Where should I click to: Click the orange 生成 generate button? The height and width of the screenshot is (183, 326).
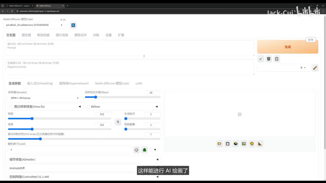[x=288, y=47]
